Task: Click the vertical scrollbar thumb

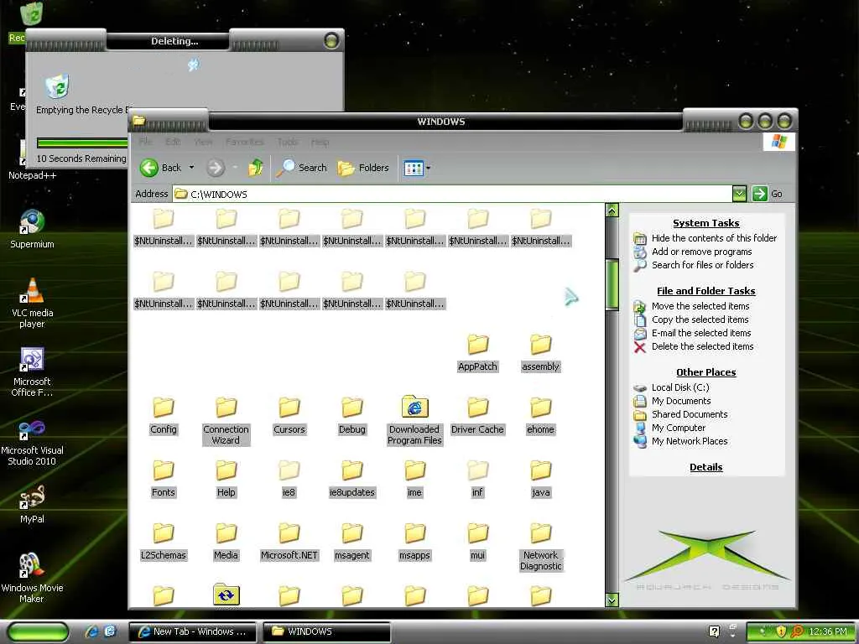Action: point(612,285)
